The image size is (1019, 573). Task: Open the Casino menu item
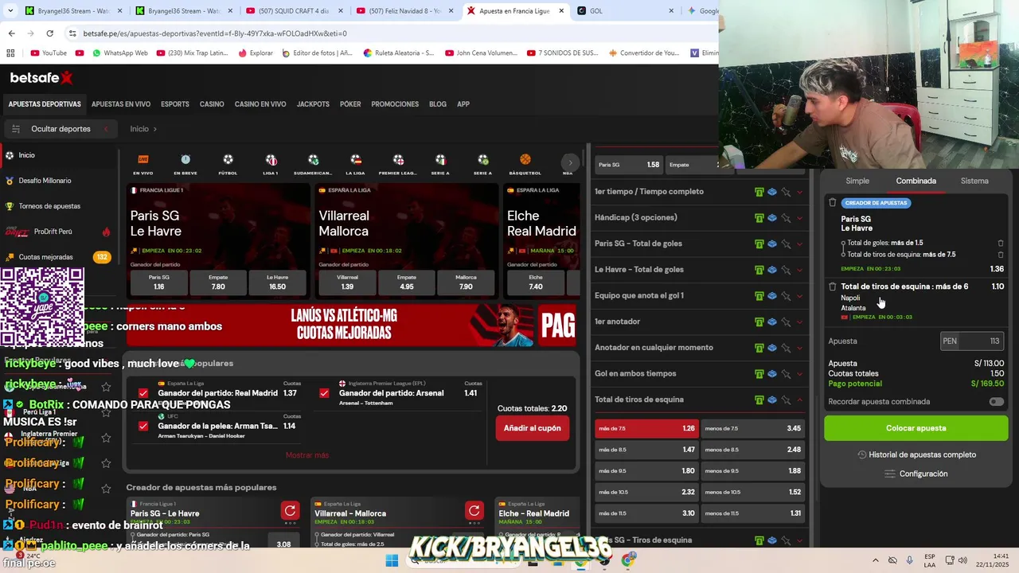(212, 104)
